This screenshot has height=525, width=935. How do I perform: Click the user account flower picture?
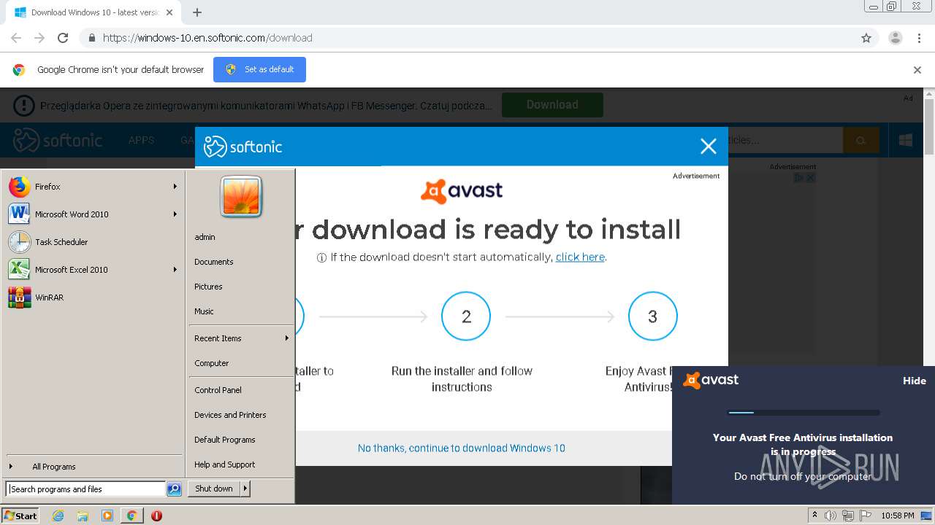click(241, 197)
